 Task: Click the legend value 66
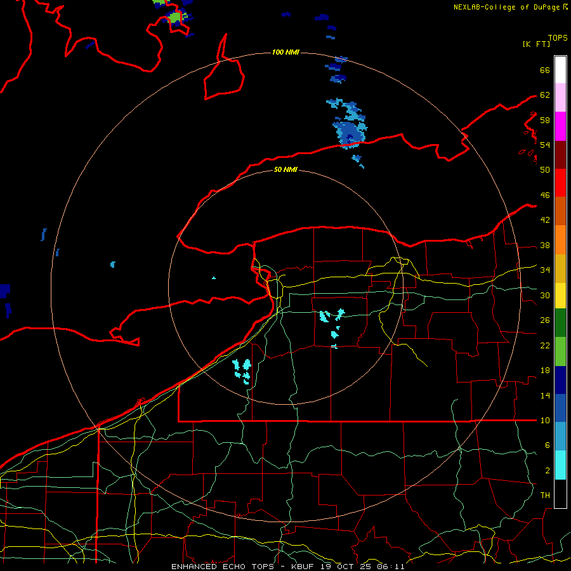545,70
